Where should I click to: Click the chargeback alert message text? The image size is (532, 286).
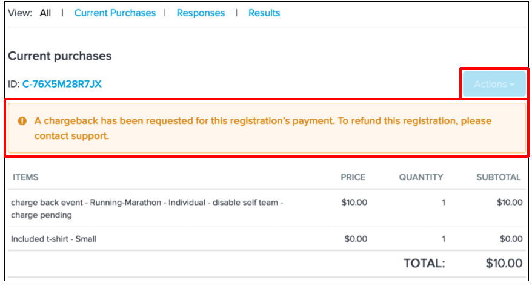(x=262, y=128)
